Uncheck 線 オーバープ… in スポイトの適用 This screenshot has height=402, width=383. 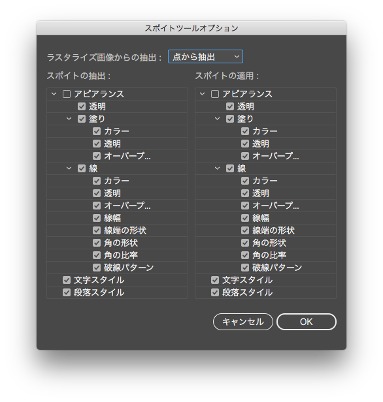pos(245,206)
